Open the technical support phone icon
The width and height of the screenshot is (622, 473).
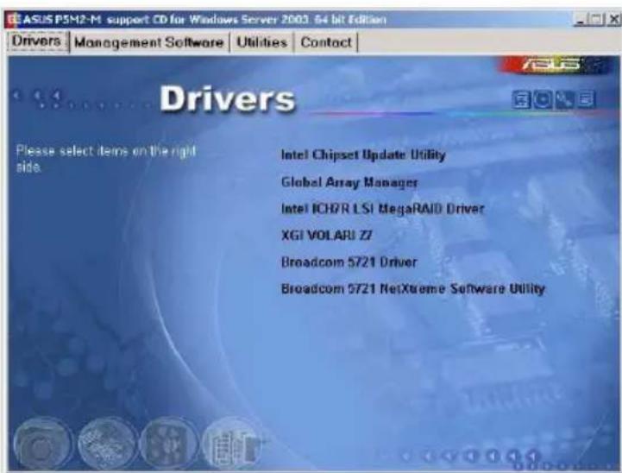click(x=564, y=99)
